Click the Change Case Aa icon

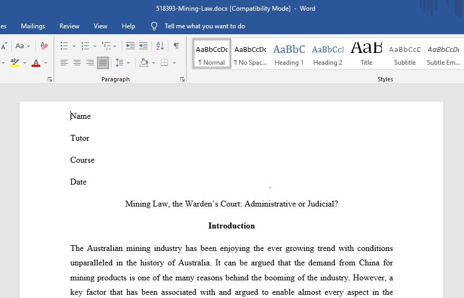click(x=19, y=45)
